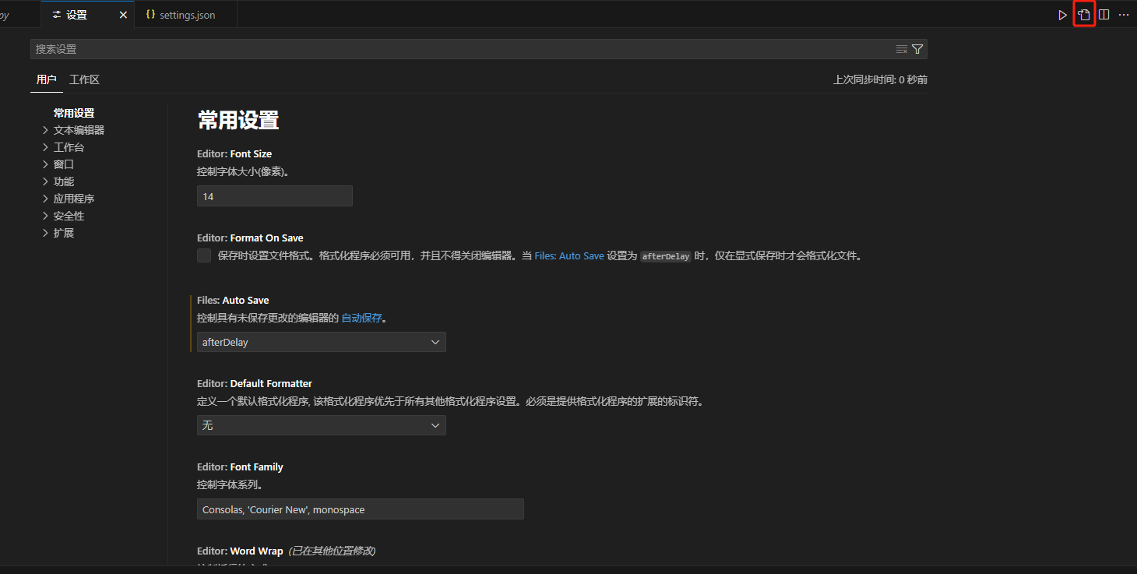Enable the Editor: Format On Save checkbox
Screen dimensions: 1137x574
[203, 255]
